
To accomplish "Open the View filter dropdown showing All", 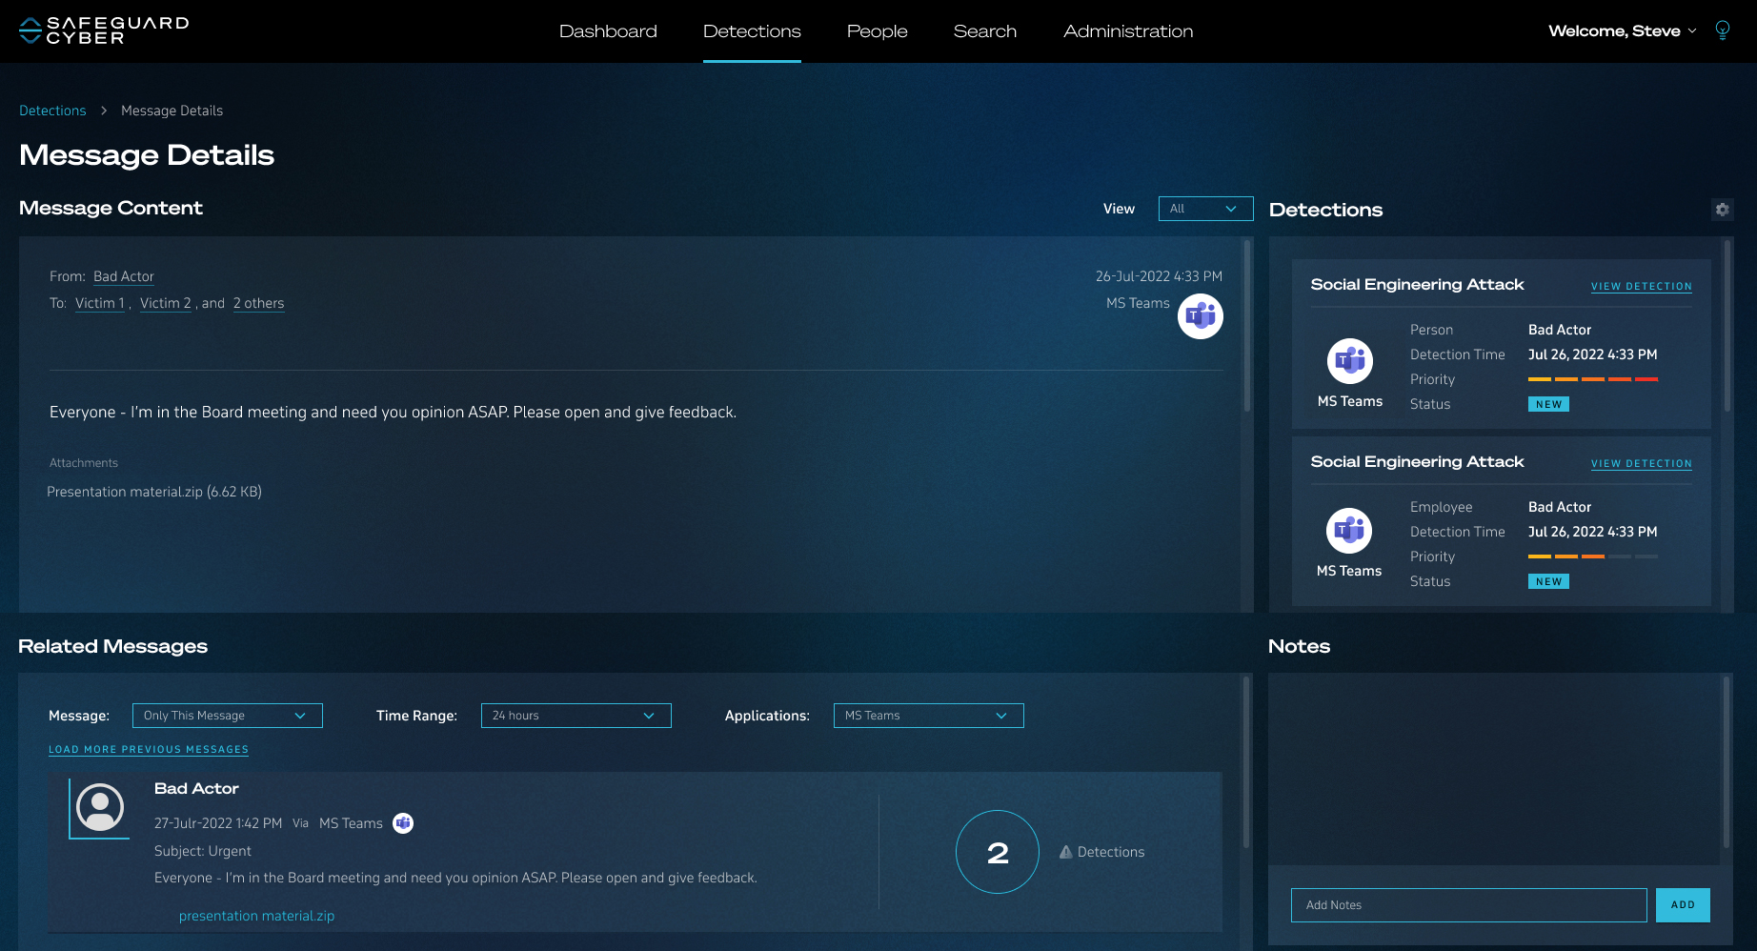I will [x=1205, y=208].
